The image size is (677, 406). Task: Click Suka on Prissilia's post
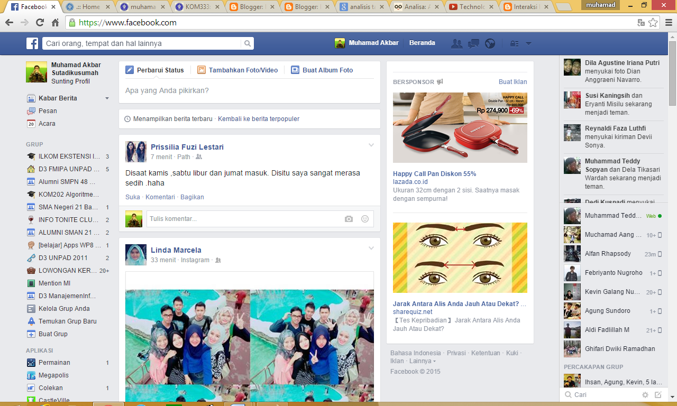(132, 197)
